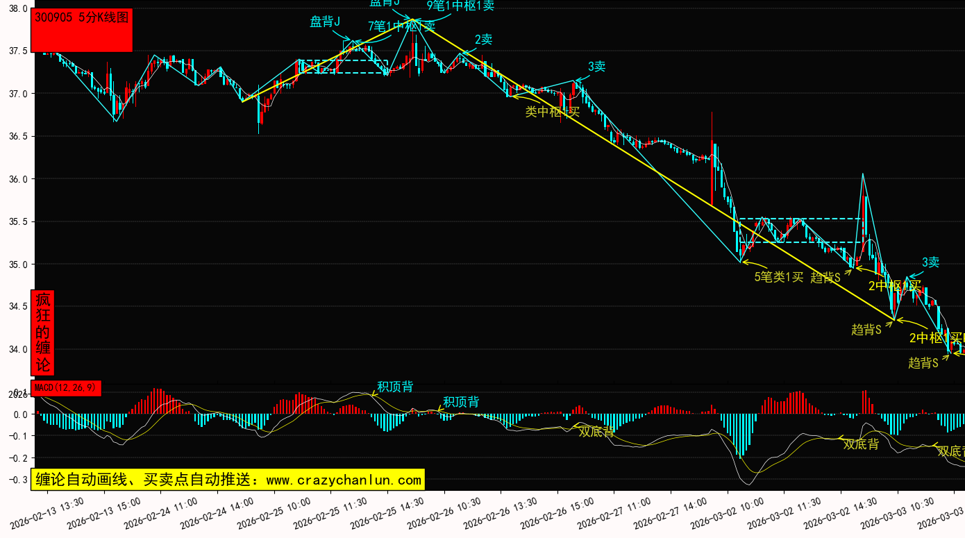The image size is (965, 538).
Task: Open the www.crazychanlun.com banner link
Action: (227, 480)
